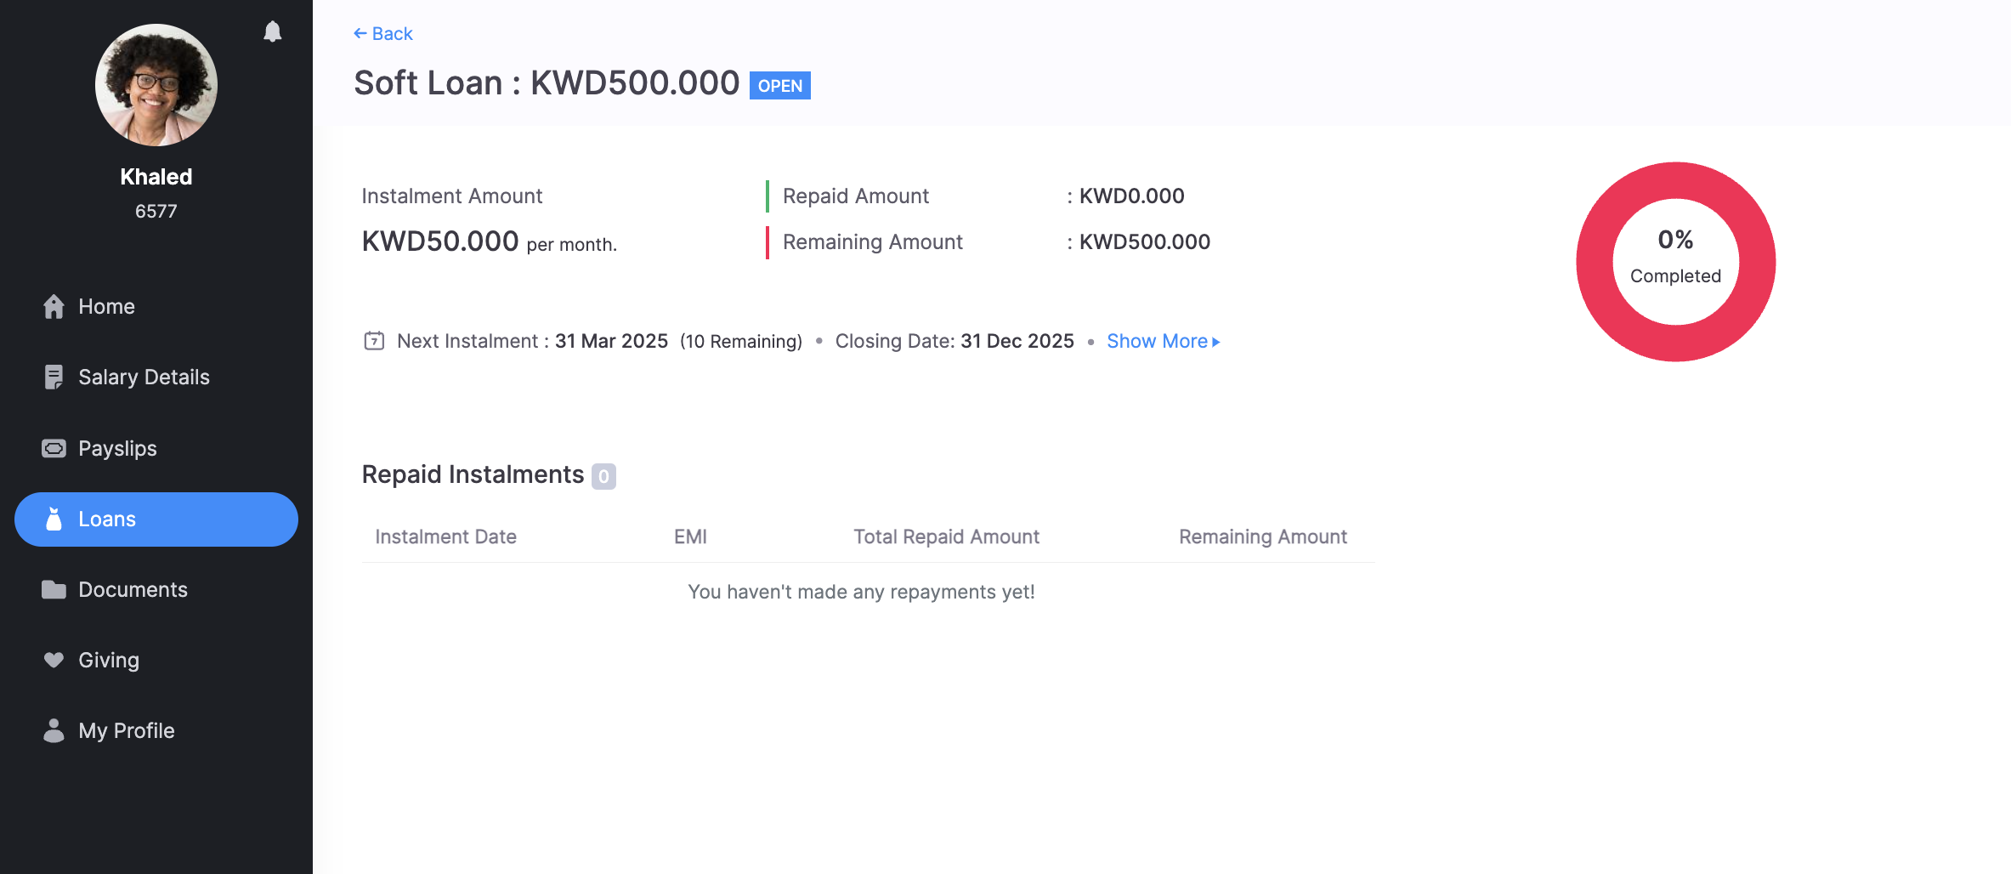The image size is (2011, 874).
Task: Expand loan details with Show More
Action: pos(1163,341)
